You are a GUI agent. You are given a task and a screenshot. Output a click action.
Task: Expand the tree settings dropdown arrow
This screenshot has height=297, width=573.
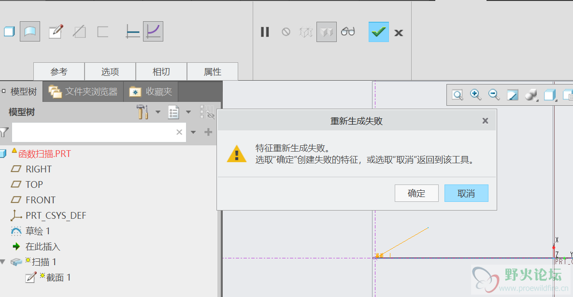(x=158, y=112)
